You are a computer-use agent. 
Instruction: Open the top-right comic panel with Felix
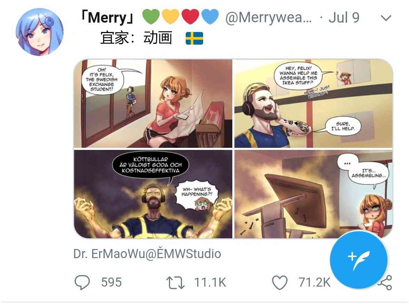pyautogui.click(x=313, y=104)
